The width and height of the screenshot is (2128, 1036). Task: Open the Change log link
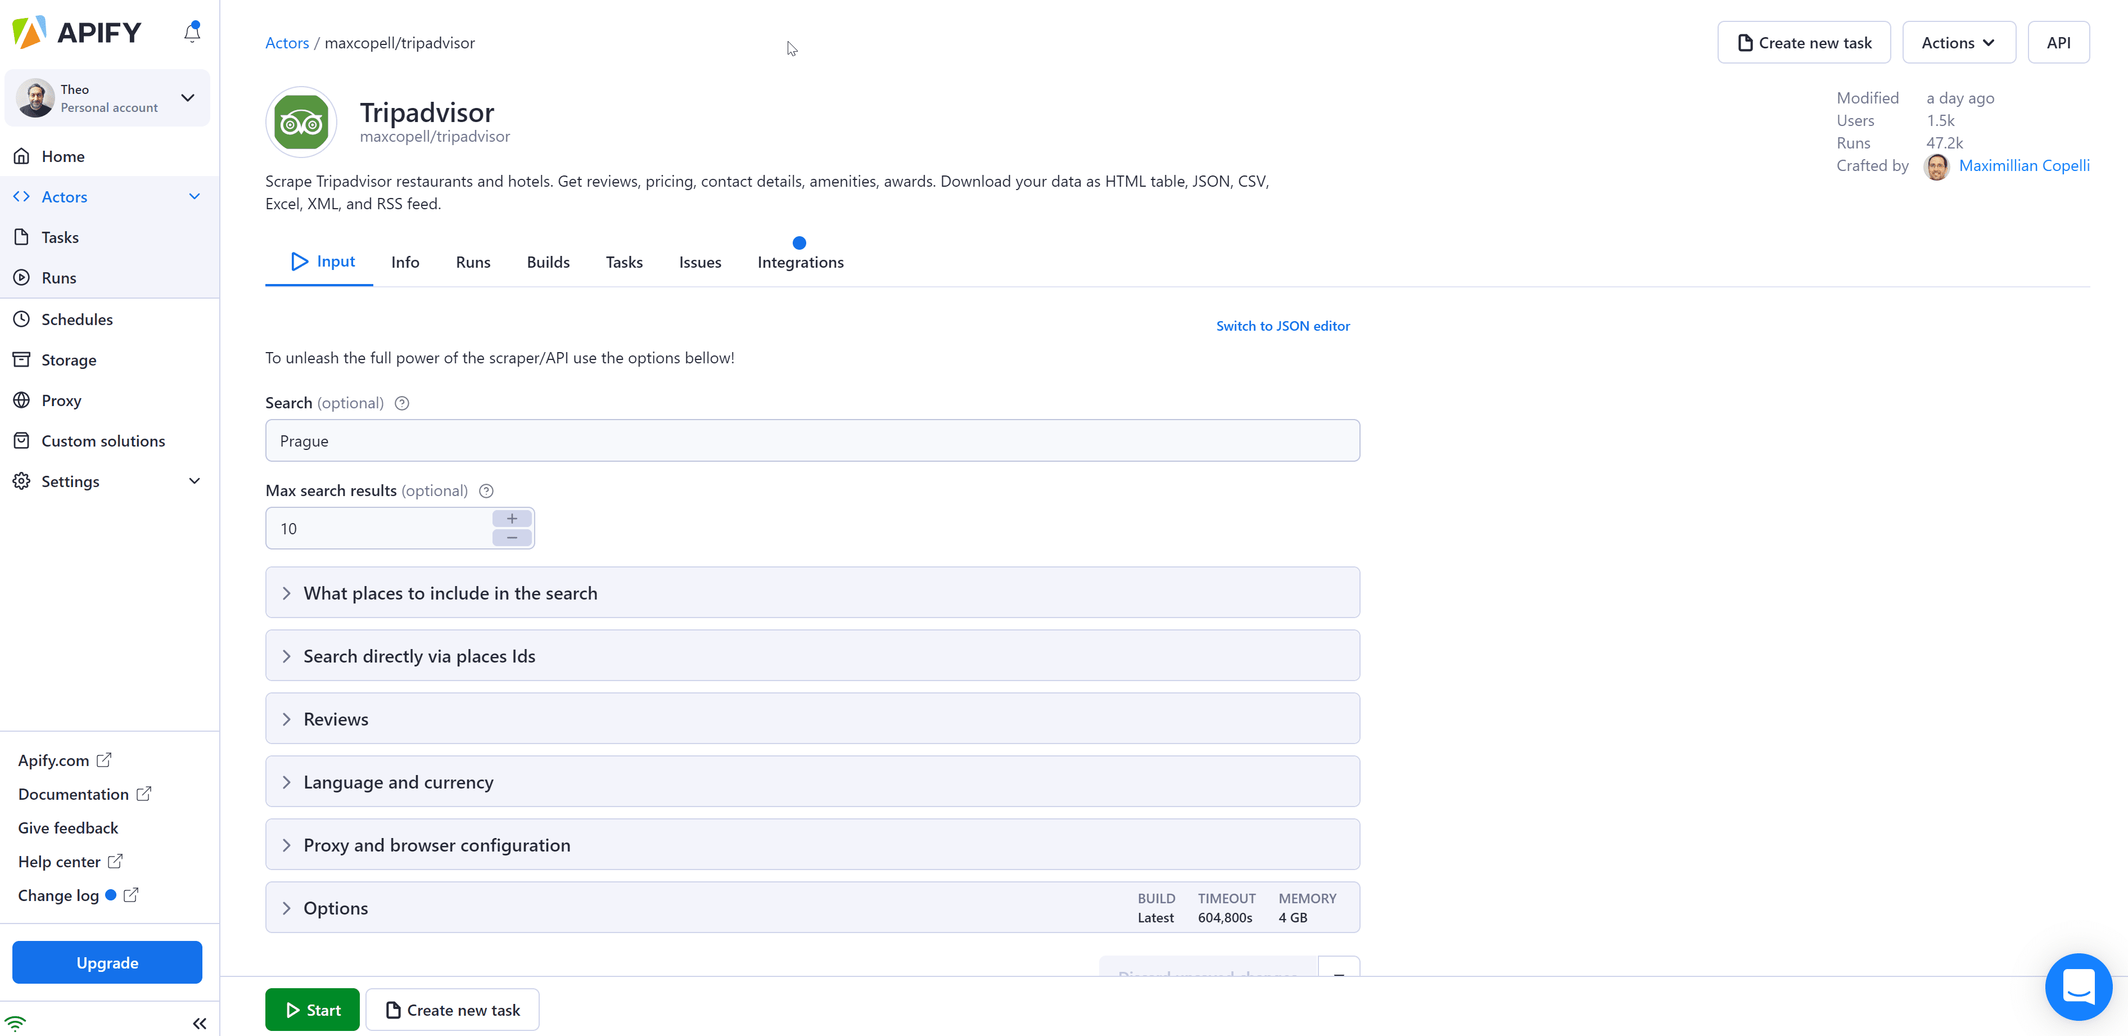click(78, 895)
